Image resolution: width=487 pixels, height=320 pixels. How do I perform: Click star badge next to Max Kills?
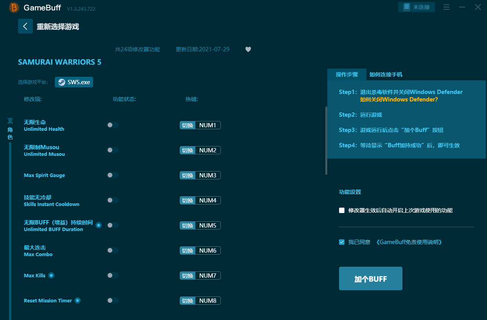pyautogui.click(x=51, y=275)
